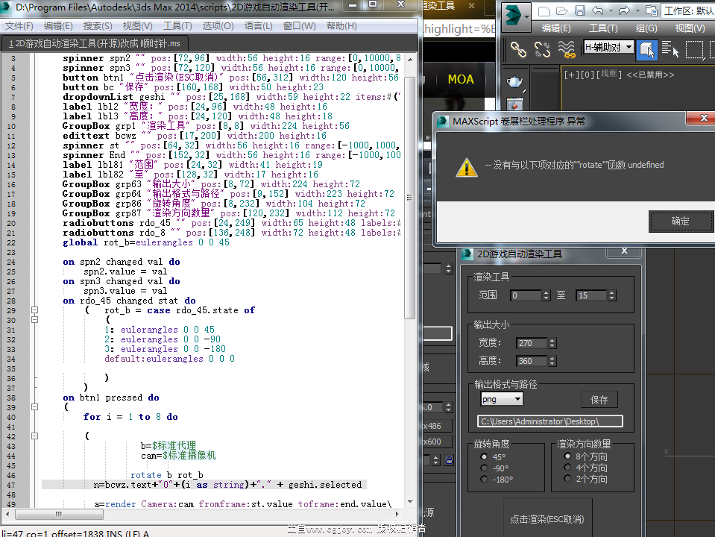Click the 'rotate b rot_b' code line
This screenshot has width=715, height=537.
coord(166,475)
